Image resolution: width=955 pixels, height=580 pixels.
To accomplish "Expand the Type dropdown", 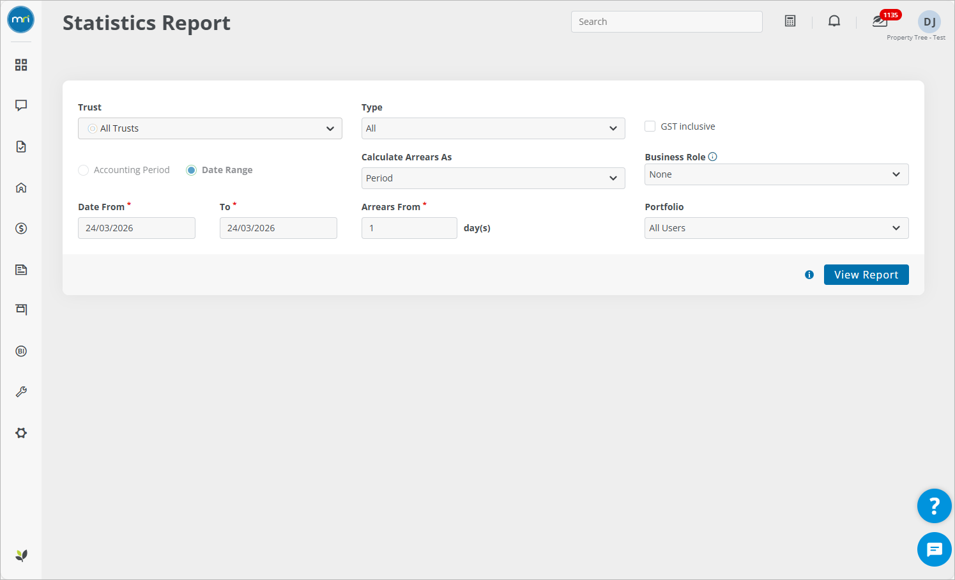I will pyautogui.click(x=493, y=128).
